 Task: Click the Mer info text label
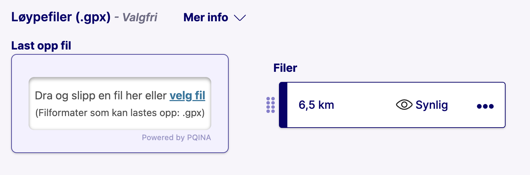(206, 17)
